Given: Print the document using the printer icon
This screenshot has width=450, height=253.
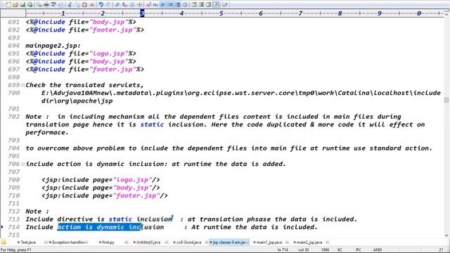Looking at the screenshot, I should (46, 5).
